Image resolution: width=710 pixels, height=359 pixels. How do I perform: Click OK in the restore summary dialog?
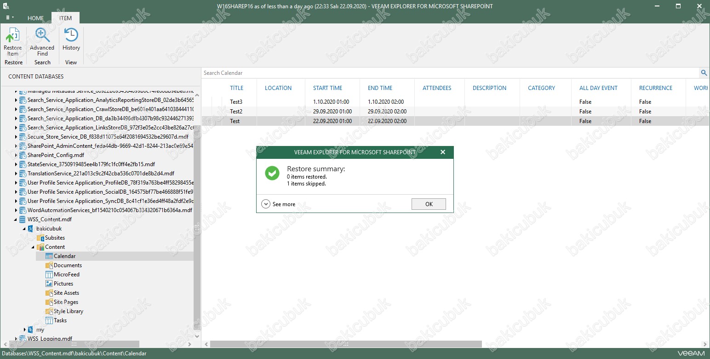click(429, 204)
